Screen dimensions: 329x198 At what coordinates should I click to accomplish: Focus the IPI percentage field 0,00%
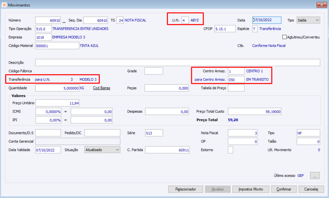point(48,120)
